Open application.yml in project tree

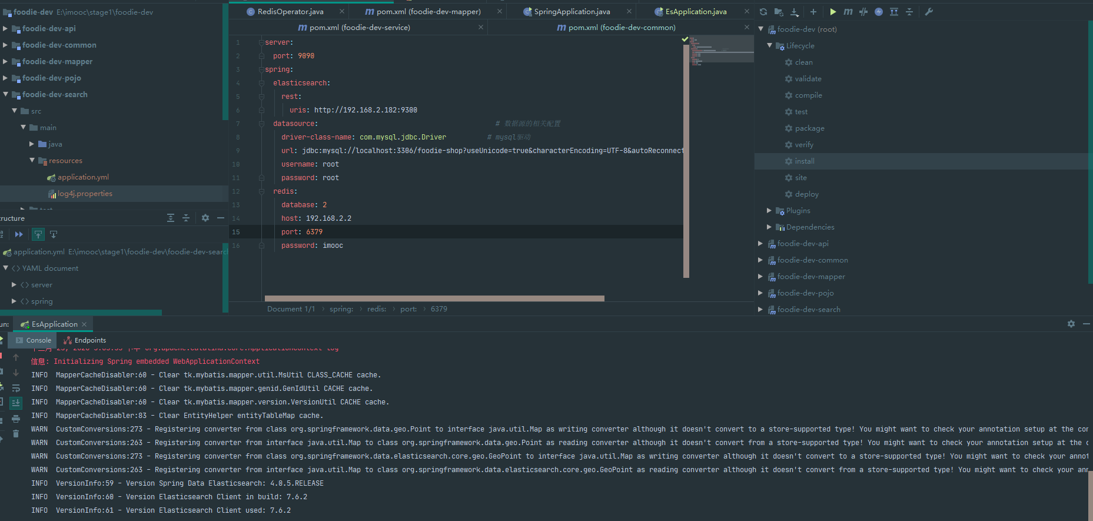pos(83,177)
